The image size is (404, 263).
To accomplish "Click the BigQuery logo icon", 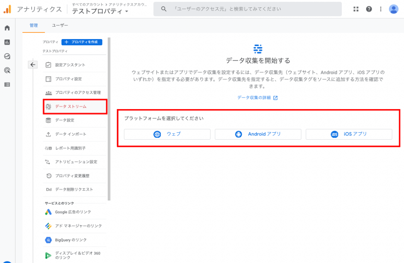I will (48, 240).
